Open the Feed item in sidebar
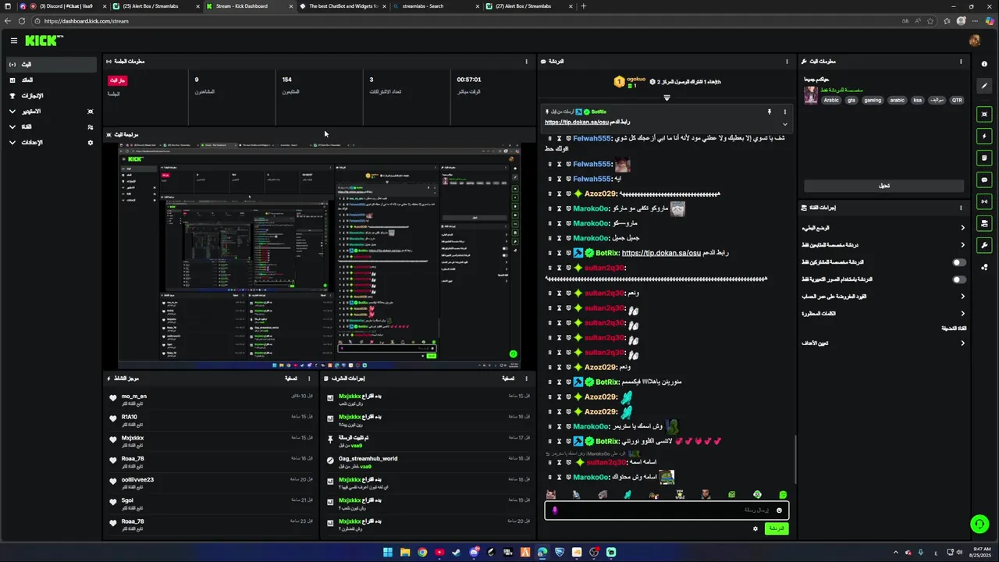Image resolution: width=999 pixels, height=562 pixels. coord(51,80)
